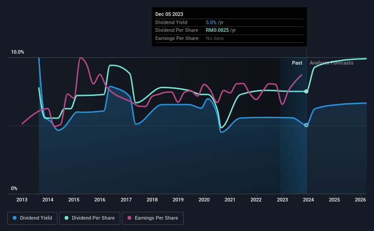Screen dimensions: 374x231
Task: Click the 'Past' region label
Action: pos(297,63)
